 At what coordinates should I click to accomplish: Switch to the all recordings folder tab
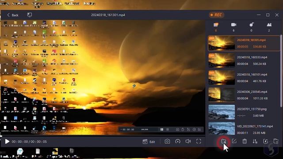pyautogui.click(x=216, y=25)
